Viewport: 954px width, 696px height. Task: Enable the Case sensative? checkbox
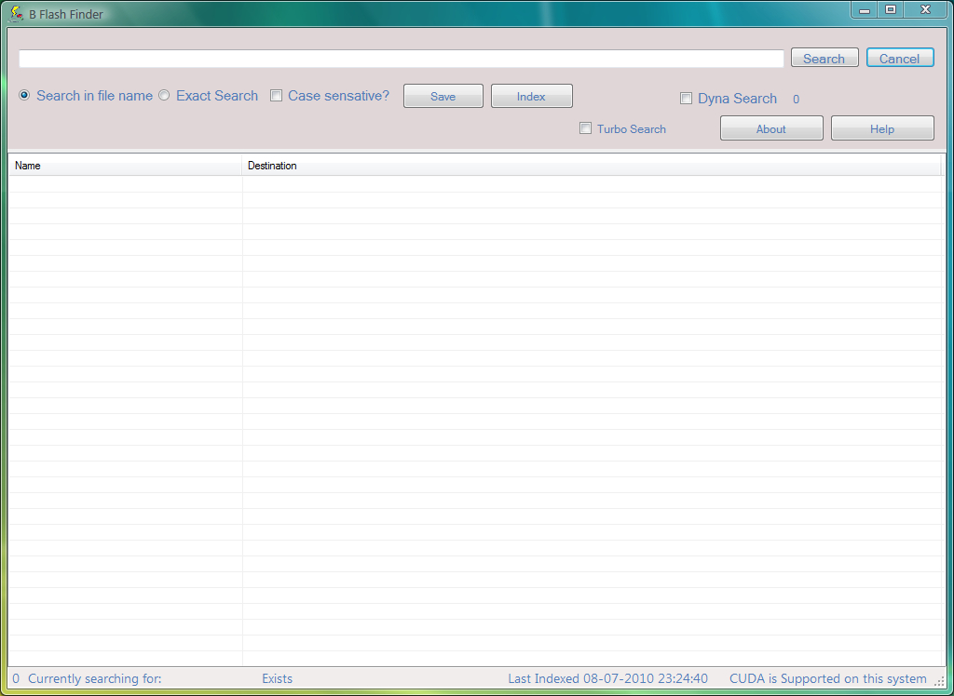(276, 95)
